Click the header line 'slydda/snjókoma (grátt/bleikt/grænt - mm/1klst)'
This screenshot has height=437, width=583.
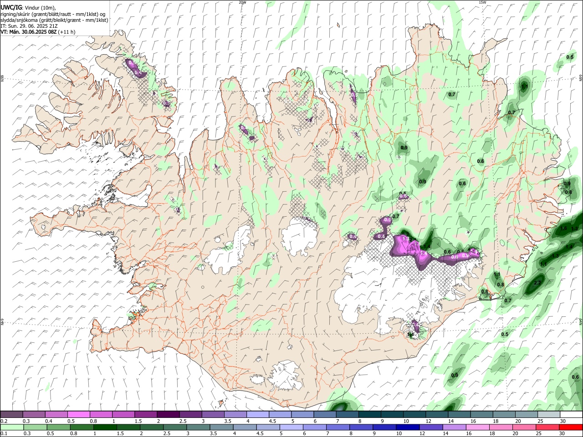pos(54,20)
